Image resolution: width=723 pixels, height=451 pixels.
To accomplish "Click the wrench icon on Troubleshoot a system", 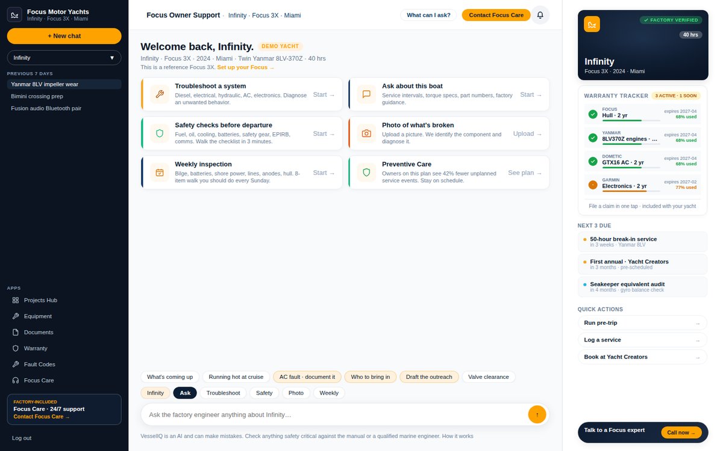I will 160,94.
